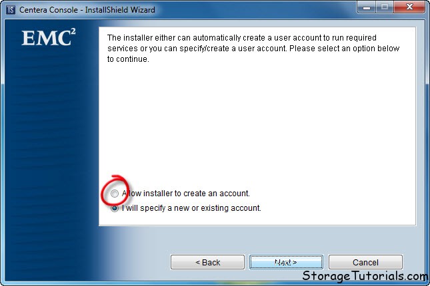Click the 'Centera Console - InstallShield Wizard' title text
The height and width of the screenshot is (286, 430).
(x=87, y=10)
